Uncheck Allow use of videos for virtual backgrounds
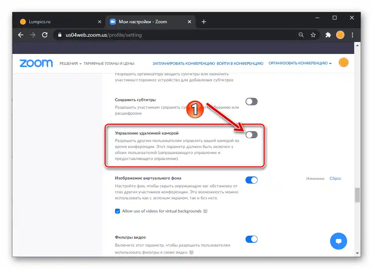Screen dimensions: 373x269 click(x=118, y=211)
